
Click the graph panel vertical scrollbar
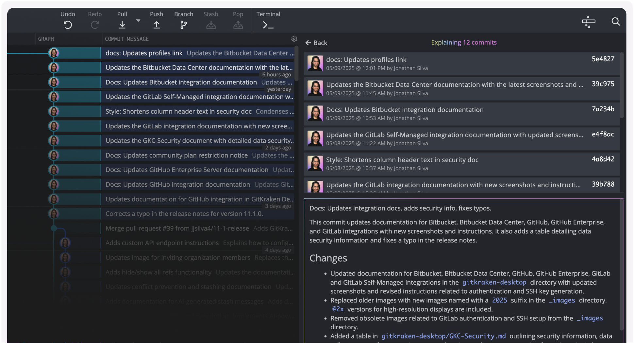click(x=296, y=64)
